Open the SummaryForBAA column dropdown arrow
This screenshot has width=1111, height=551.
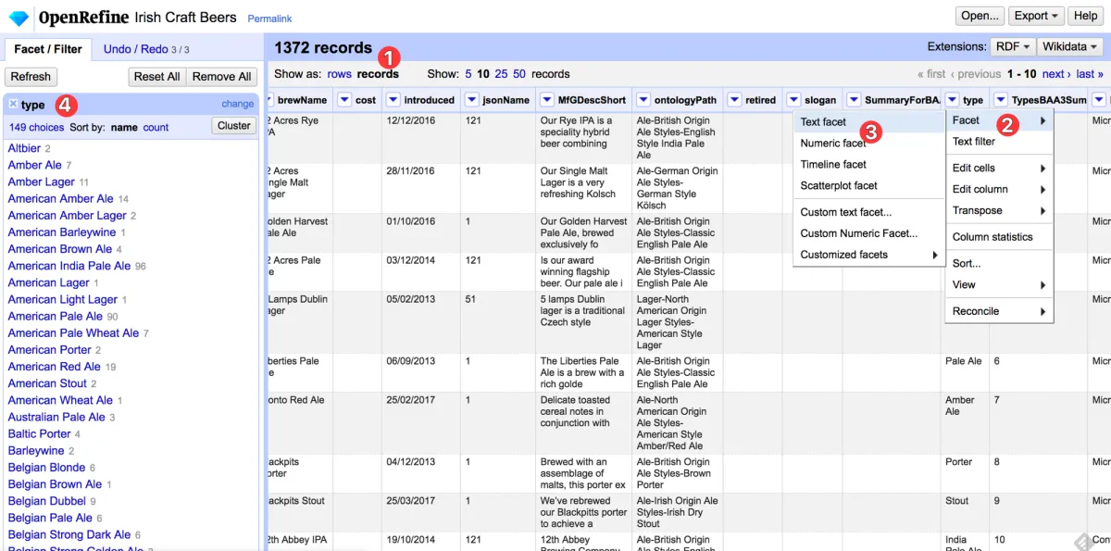853,100
